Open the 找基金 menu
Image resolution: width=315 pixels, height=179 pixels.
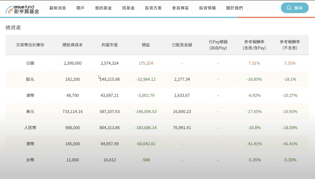[x=128, y=8]
